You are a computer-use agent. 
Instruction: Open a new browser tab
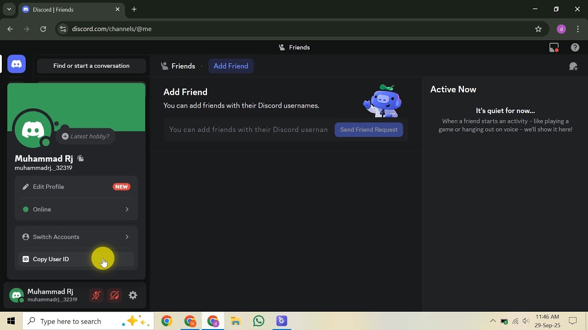(x=134, y=9)
